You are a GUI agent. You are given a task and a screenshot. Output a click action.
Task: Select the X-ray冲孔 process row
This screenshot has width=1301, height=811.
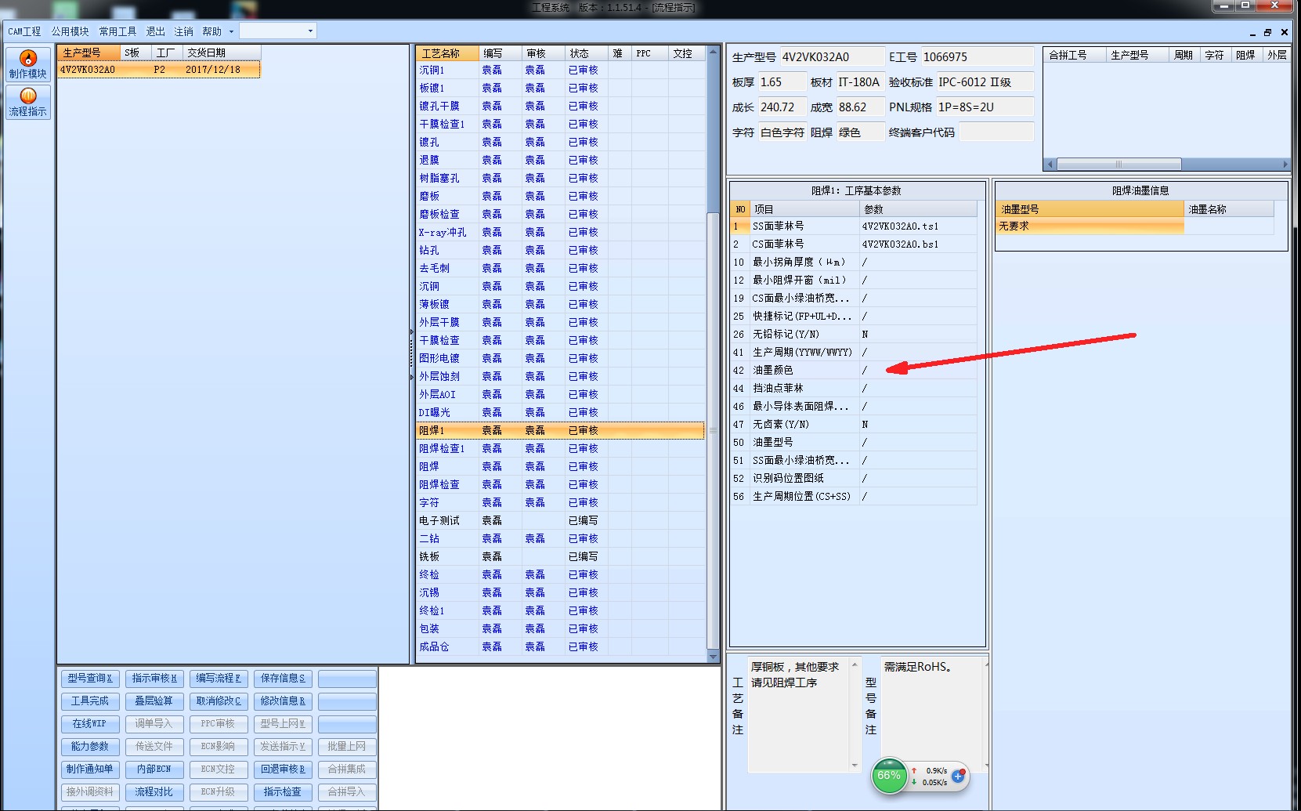pyautogui.click(x=560, y=232)
